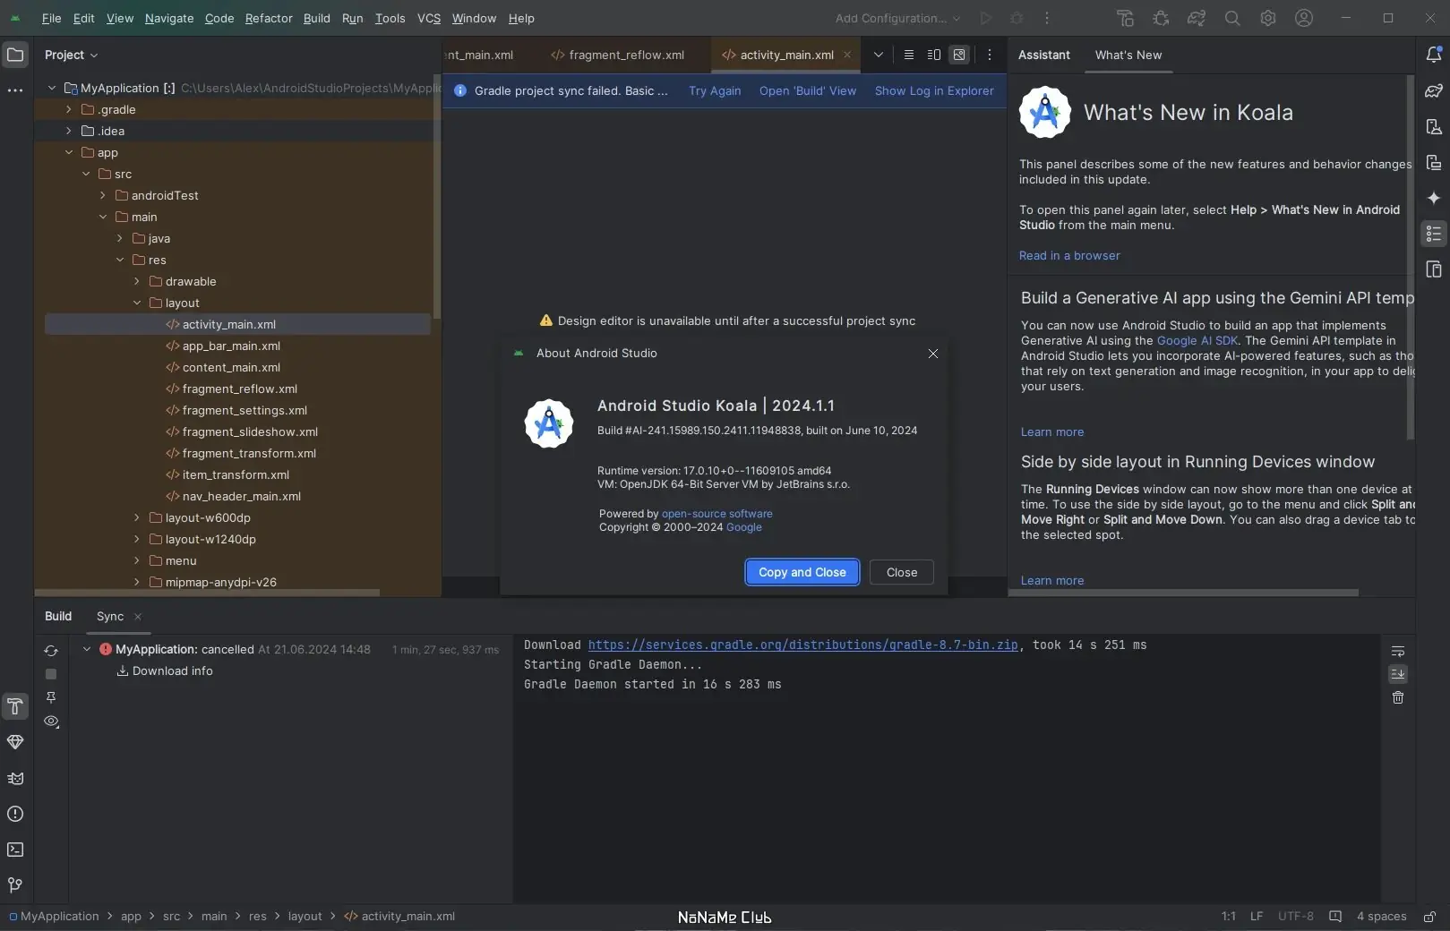Viewport: 1450px width, 931px height.
Task: Open the Refactor menu
Action: point(269,18)
